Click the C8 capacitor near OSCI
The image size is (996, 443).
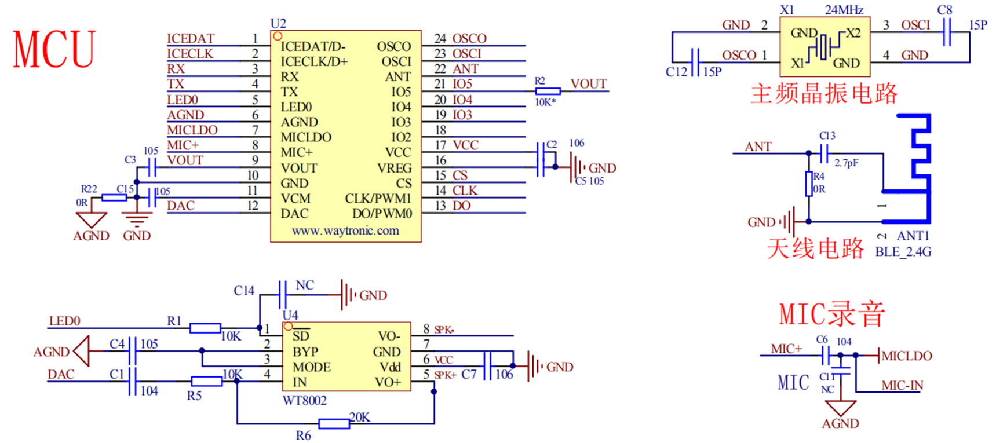(947, 32)
